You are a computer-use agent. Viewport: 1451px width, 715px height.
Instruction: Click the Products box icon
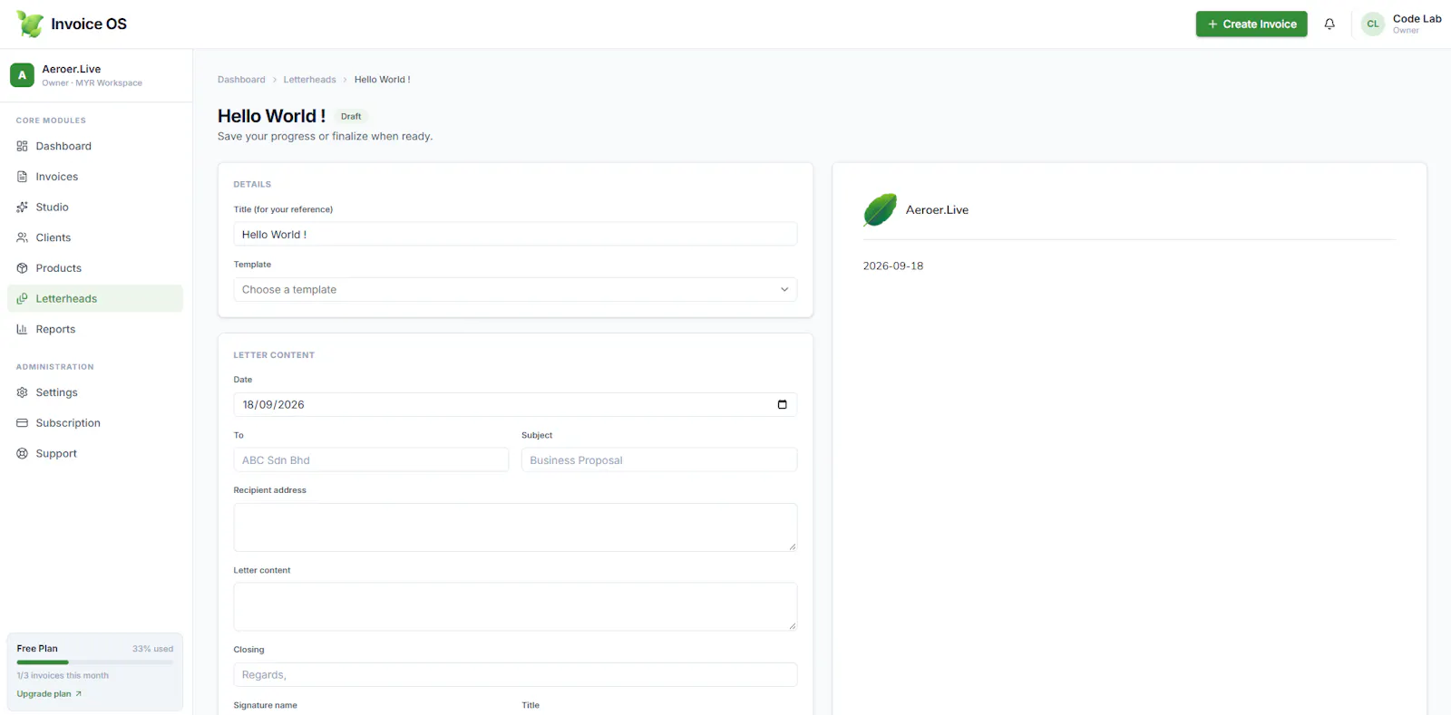(22, 268)
